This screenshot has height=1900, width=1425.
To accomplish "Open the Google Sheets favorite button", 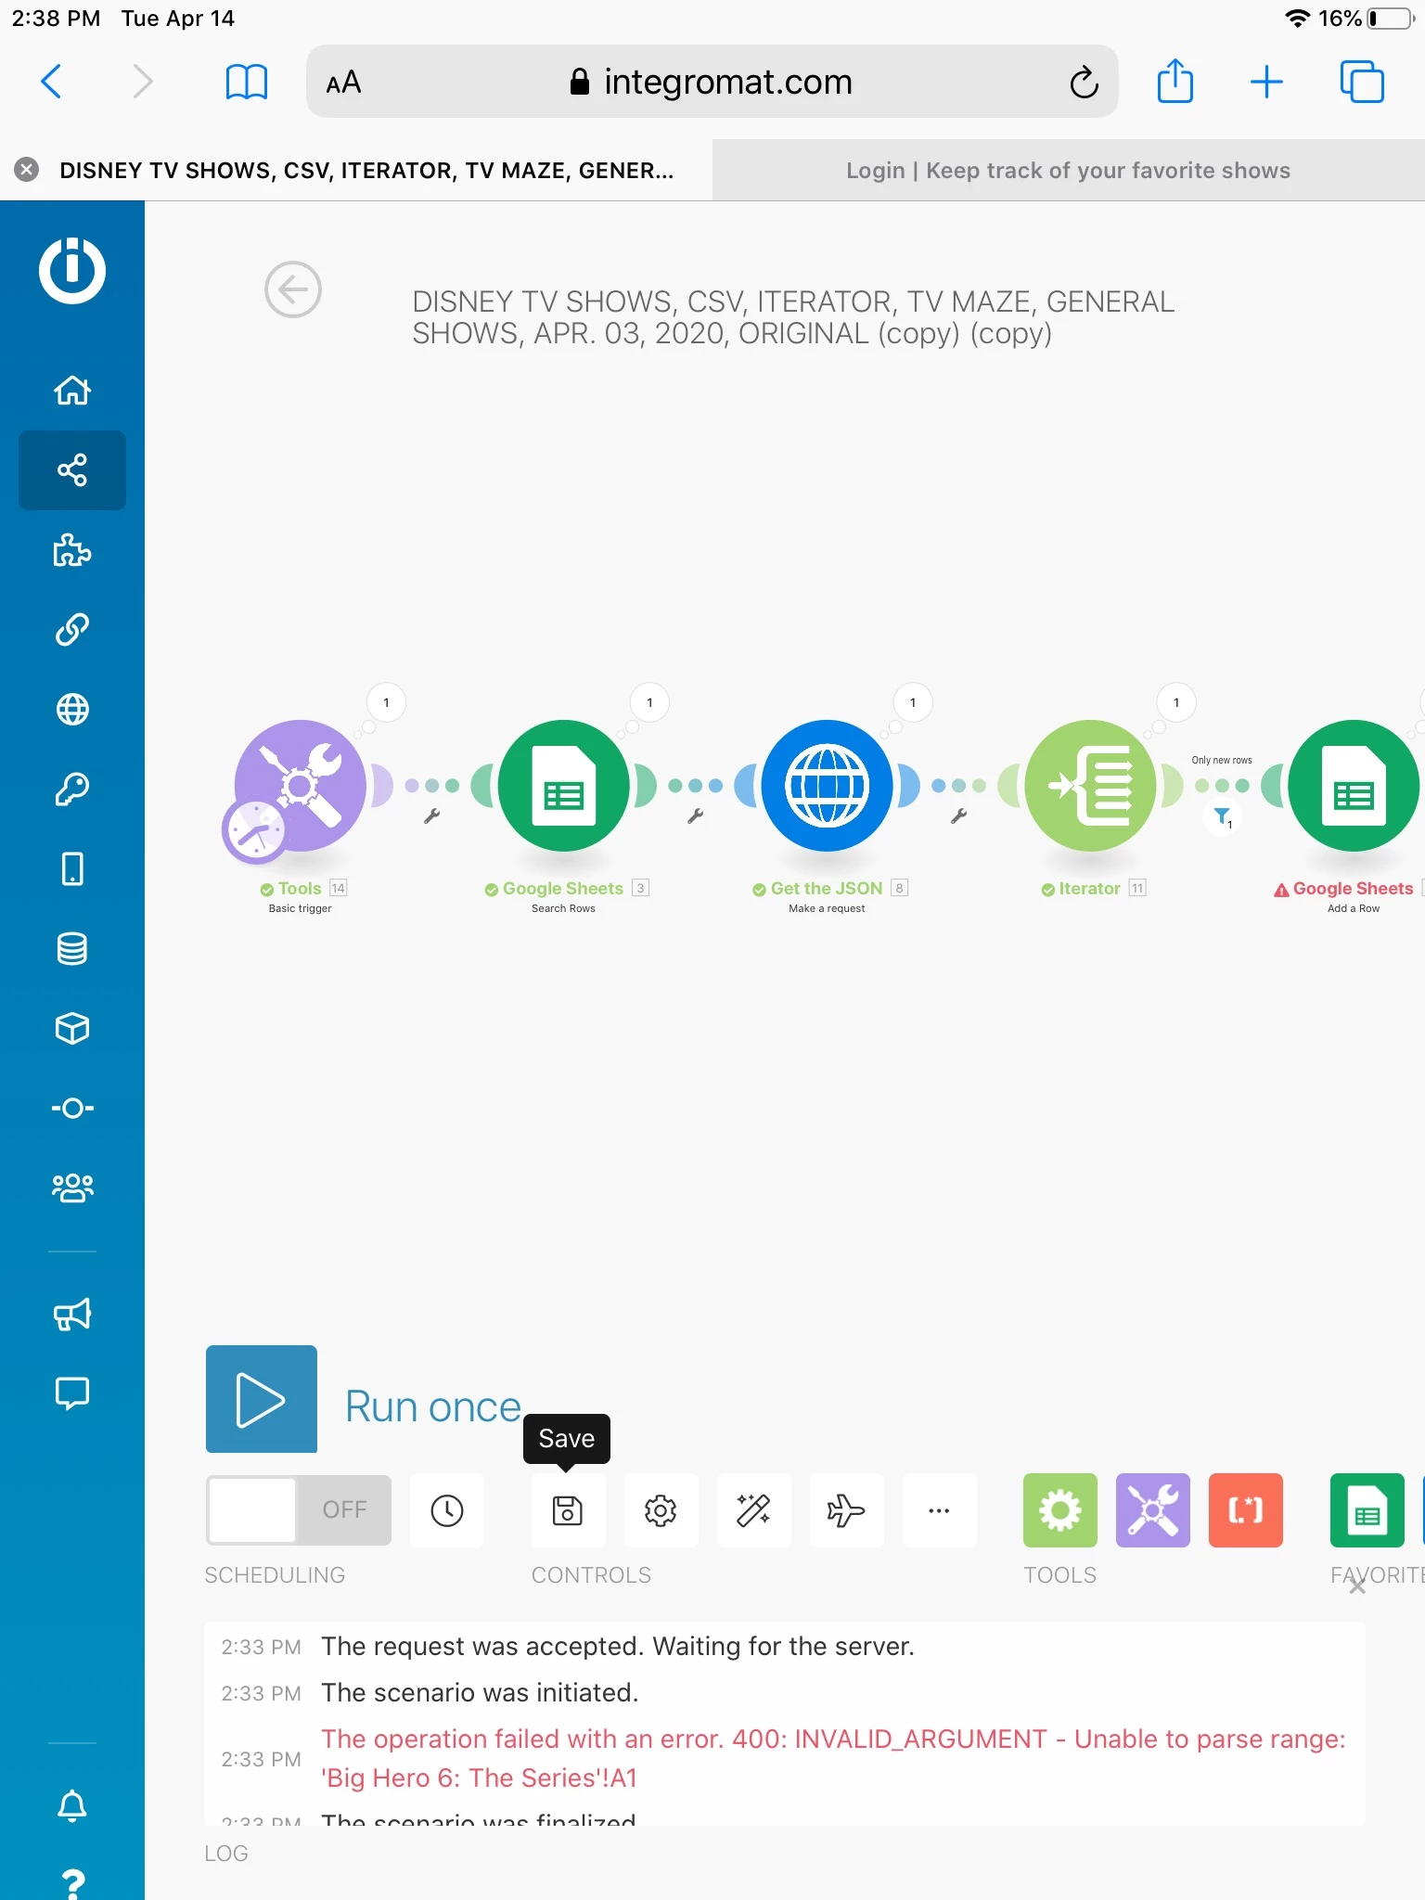I will (x=1367, y=1510).
